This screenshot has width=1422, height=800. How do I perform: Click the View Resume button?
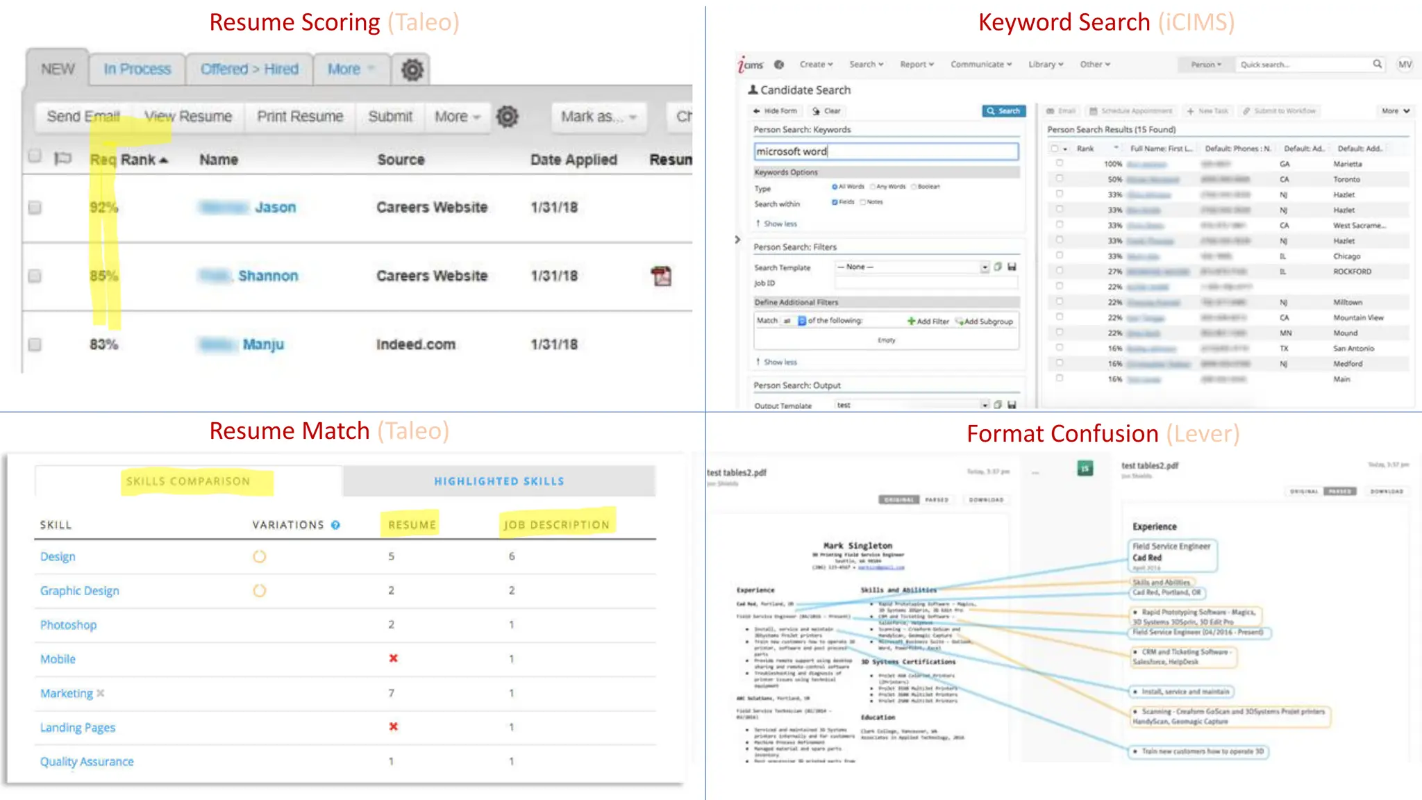tap(188, 117)
